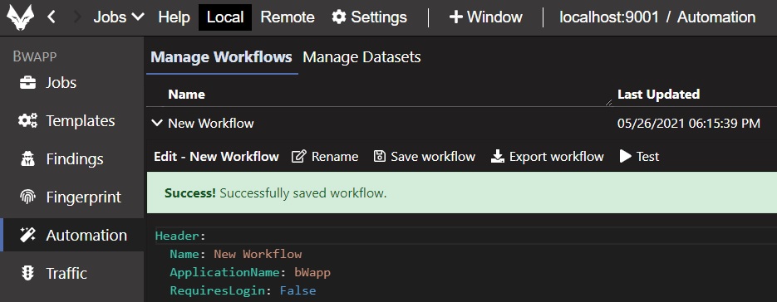Click the Save workflow button
The height and width of the screenshot is (302, 777).
coord(425,157)
